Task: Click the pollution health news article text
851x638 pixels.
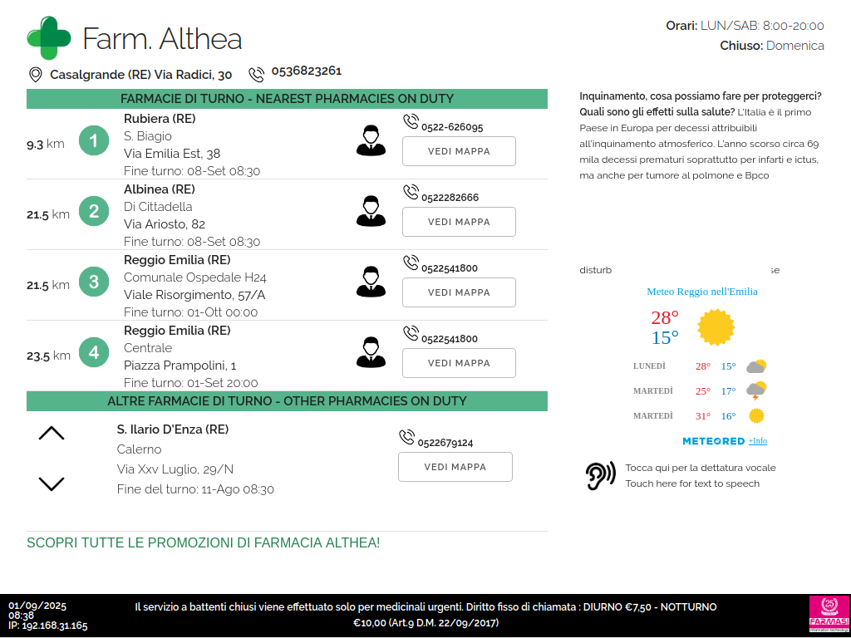Action: point(700,135)
